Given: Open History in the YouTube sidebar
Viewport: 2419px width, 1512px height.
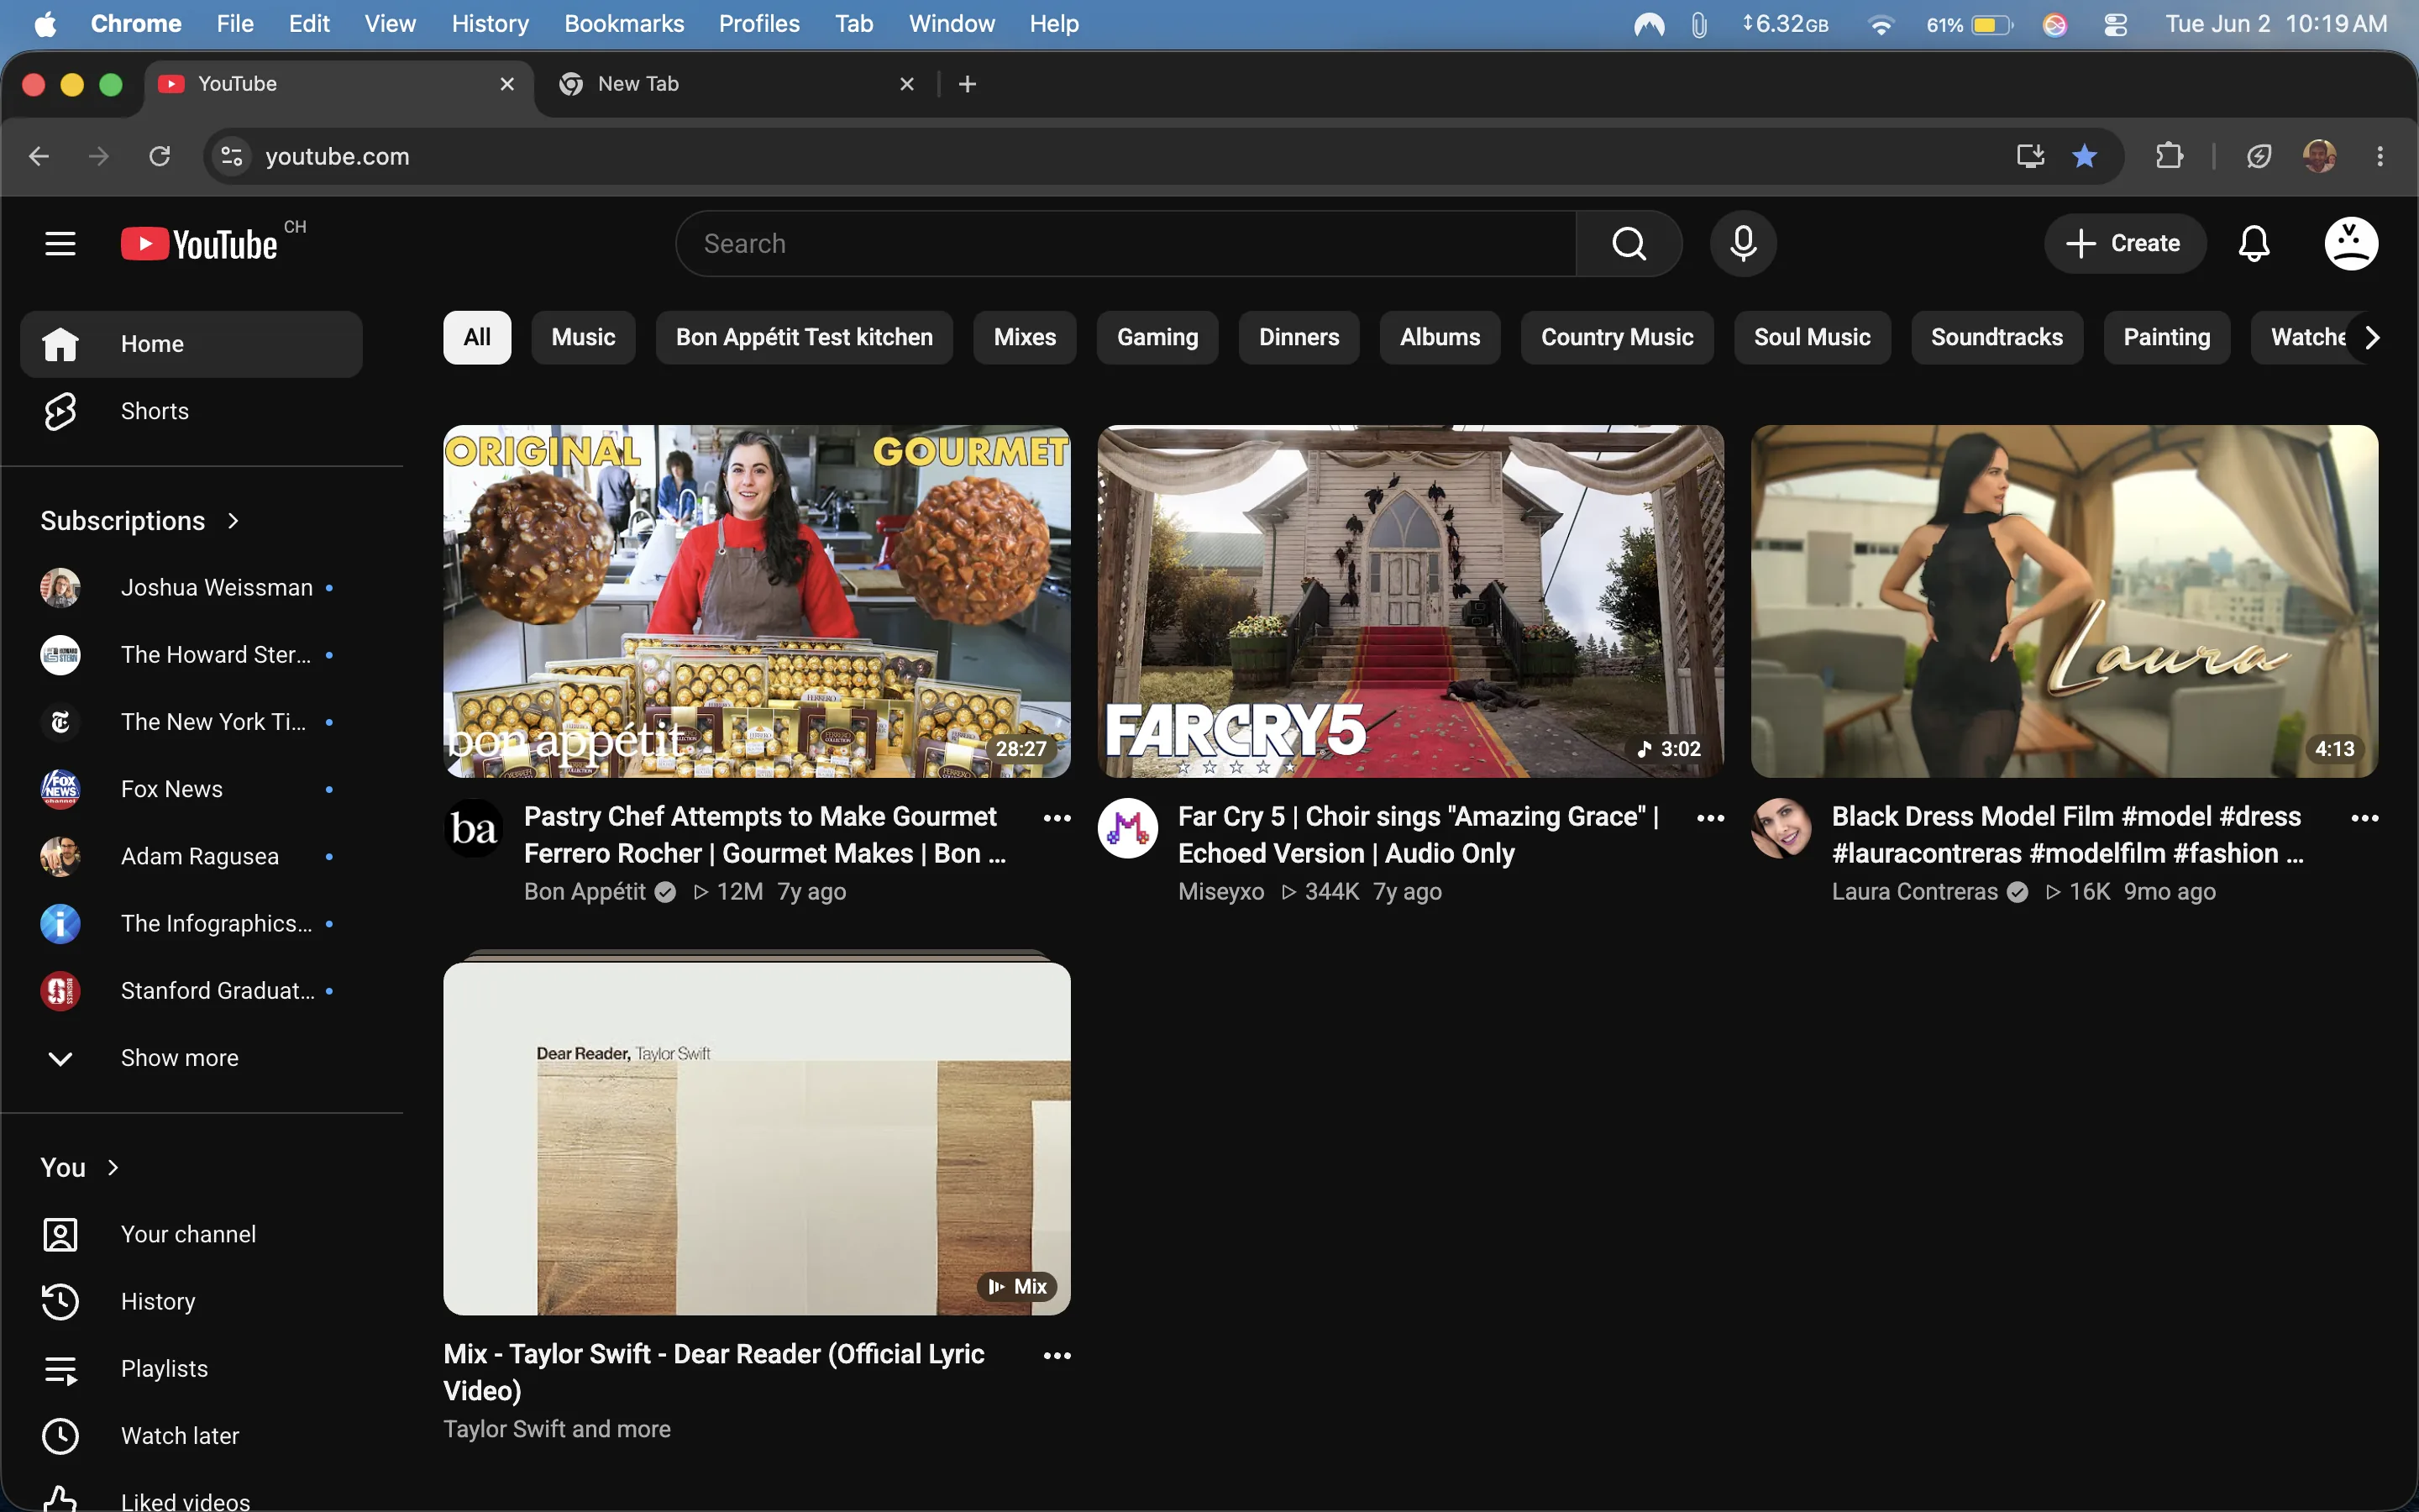Looking at the screenshot, I should [x=191, y=1302].
